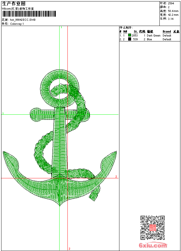Click the 6xiu.com watermark logo
This screenshot has width=181, height=251.
tap(153, 245)
